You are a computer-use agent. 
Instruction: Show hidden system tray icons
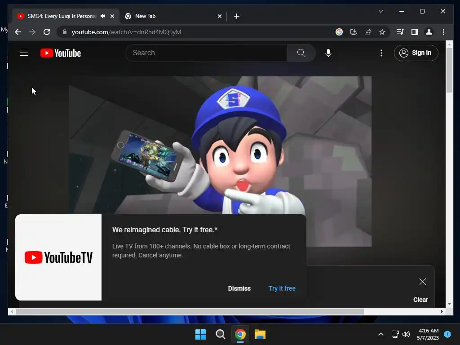point(381,334)
